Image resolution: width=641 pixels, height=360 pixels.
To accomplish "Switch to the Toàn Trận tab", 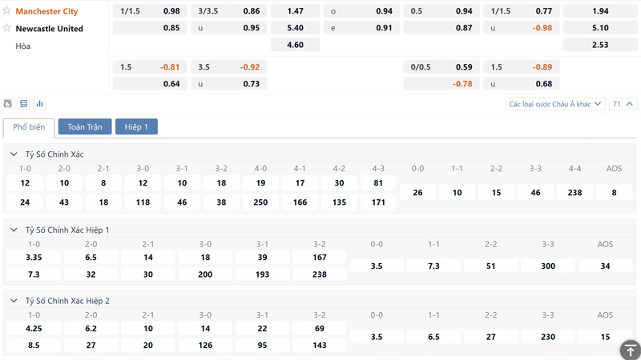I will click(85, 127).
